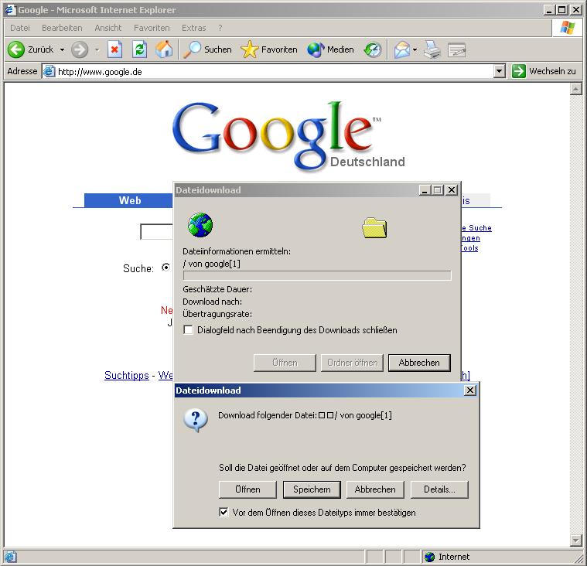The width and height of the screenshot is (587, 566).
Task: Click the Google Deutschland logo
Action: tap(288, 137)
